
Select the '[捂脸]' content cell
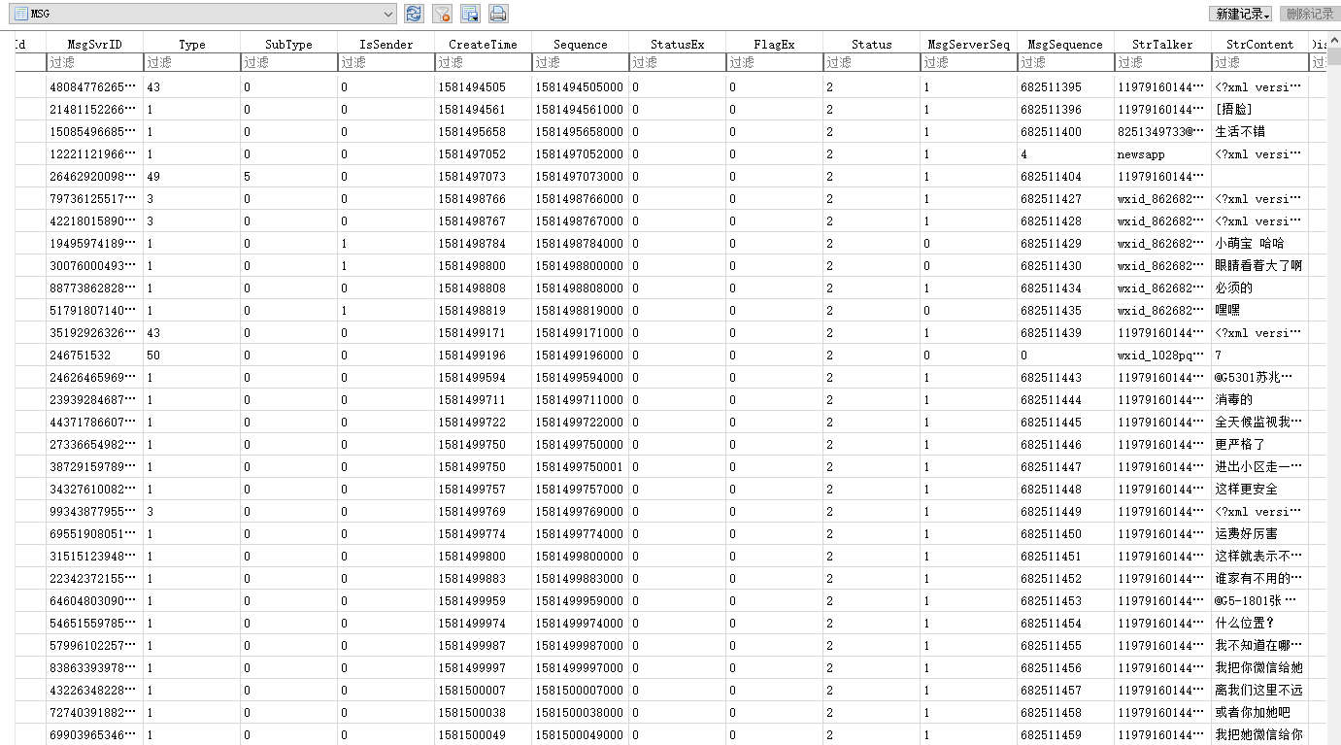pyautogui.click(x=1260, y=110)
